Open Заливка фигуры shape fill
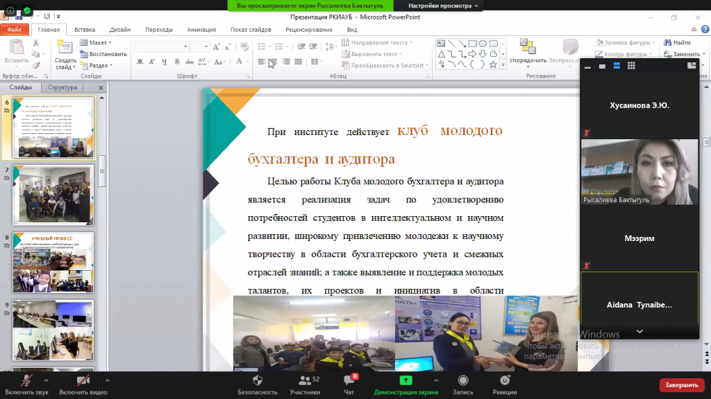 click(626, 42)
